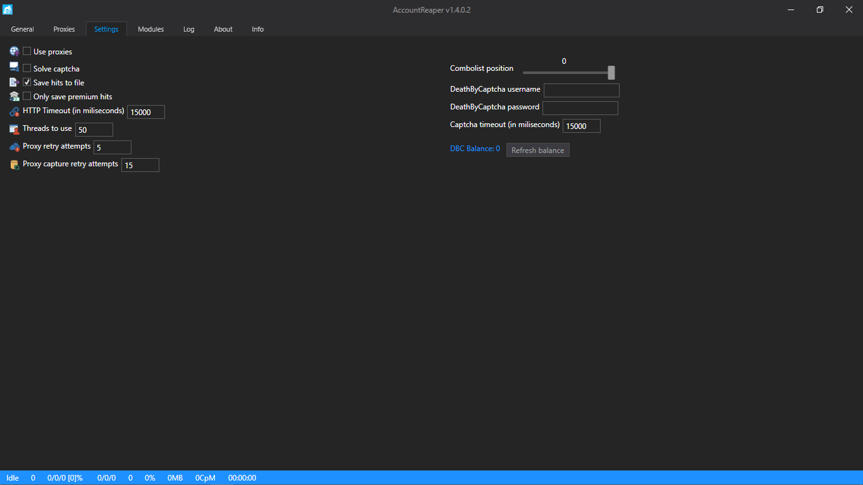This screenshot has height=485, width=863.
Task: Click the Threads to use field
Action: tap(94, 130)
